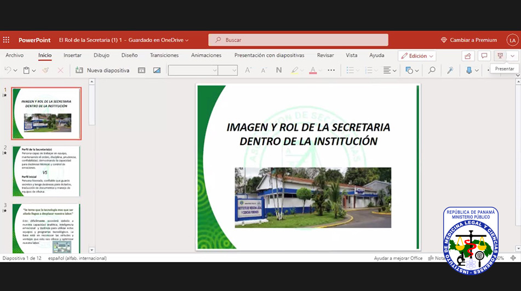The width and height of the screenshot is (521, 291).
Task: Switch to the Vista tab
Action: pyautogui.click(x=351, y=55)
